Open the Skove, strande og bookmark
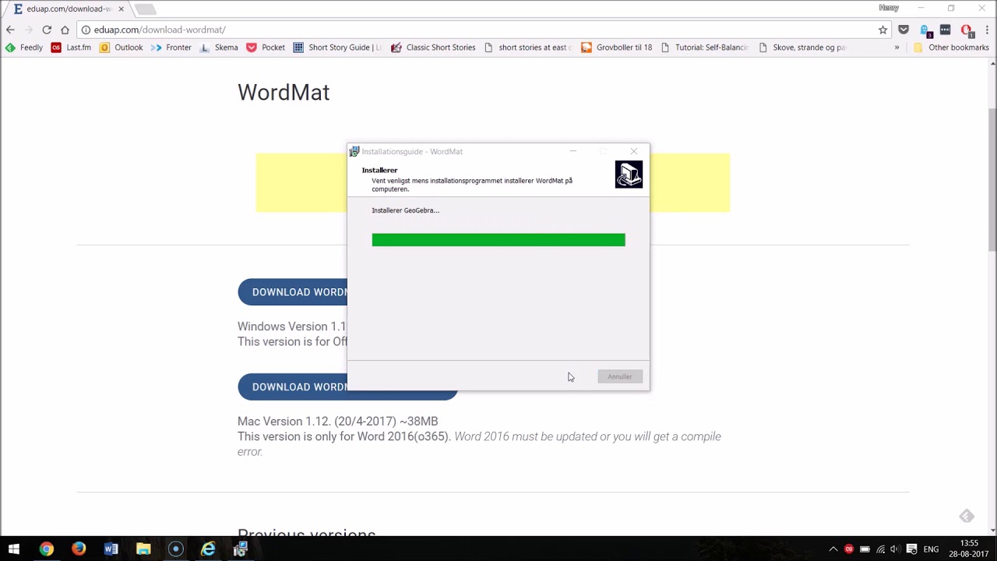Viewport: 997px width, 561px height. [x=802, y=48]
